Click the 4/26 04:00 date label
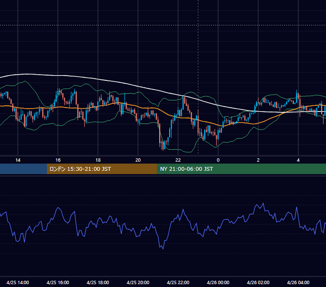Screen dimensions: 326x287 point(298,282)
